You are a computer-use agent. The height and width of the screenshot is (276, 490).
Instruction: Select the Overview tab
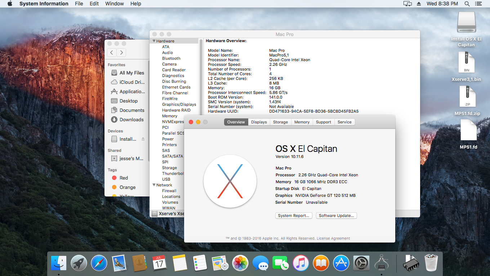point(236,122)
